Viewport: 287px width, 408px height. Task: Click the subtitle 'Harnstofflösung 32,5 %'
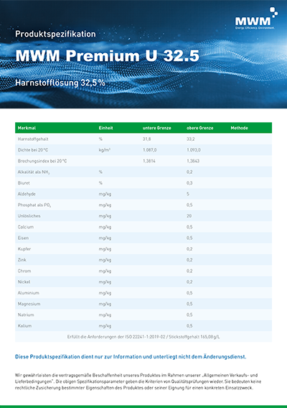[60, 83]
